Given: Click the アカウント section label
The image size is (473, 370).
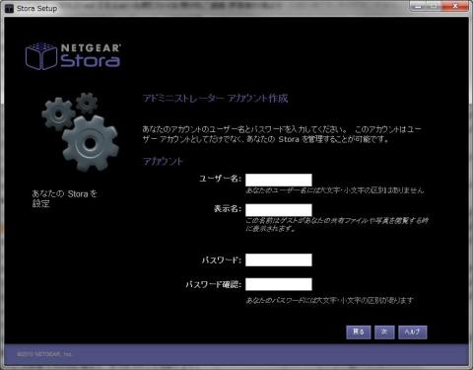Looking at the screenshot, I should [x=163, y=162].
